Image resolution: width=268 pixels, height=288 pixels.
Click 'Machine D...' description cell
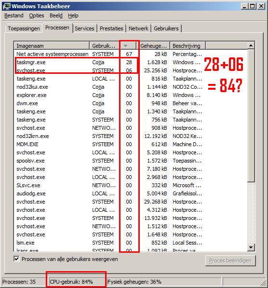coord(187,144)
